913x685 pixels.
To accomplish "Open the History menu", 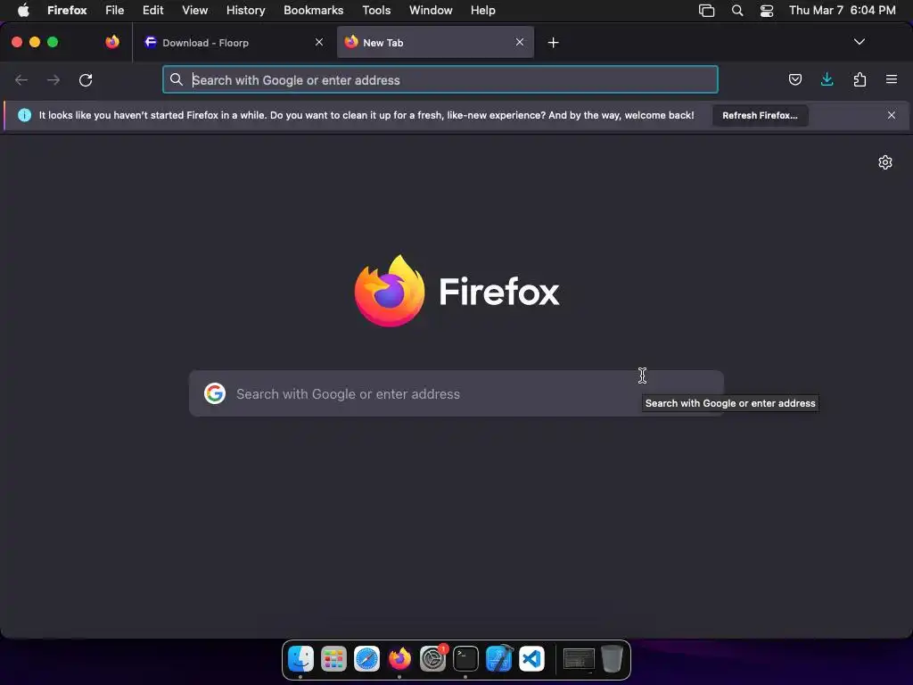I will coord(246,11).
